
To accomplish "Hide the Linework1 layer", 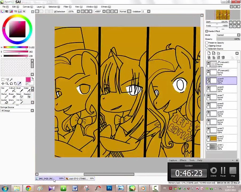I will coord(208,62).
